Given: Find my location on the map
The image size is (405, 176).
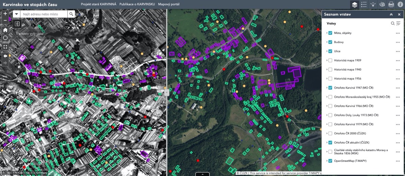Looking at the screenshot, I should (x=5, y=38).
